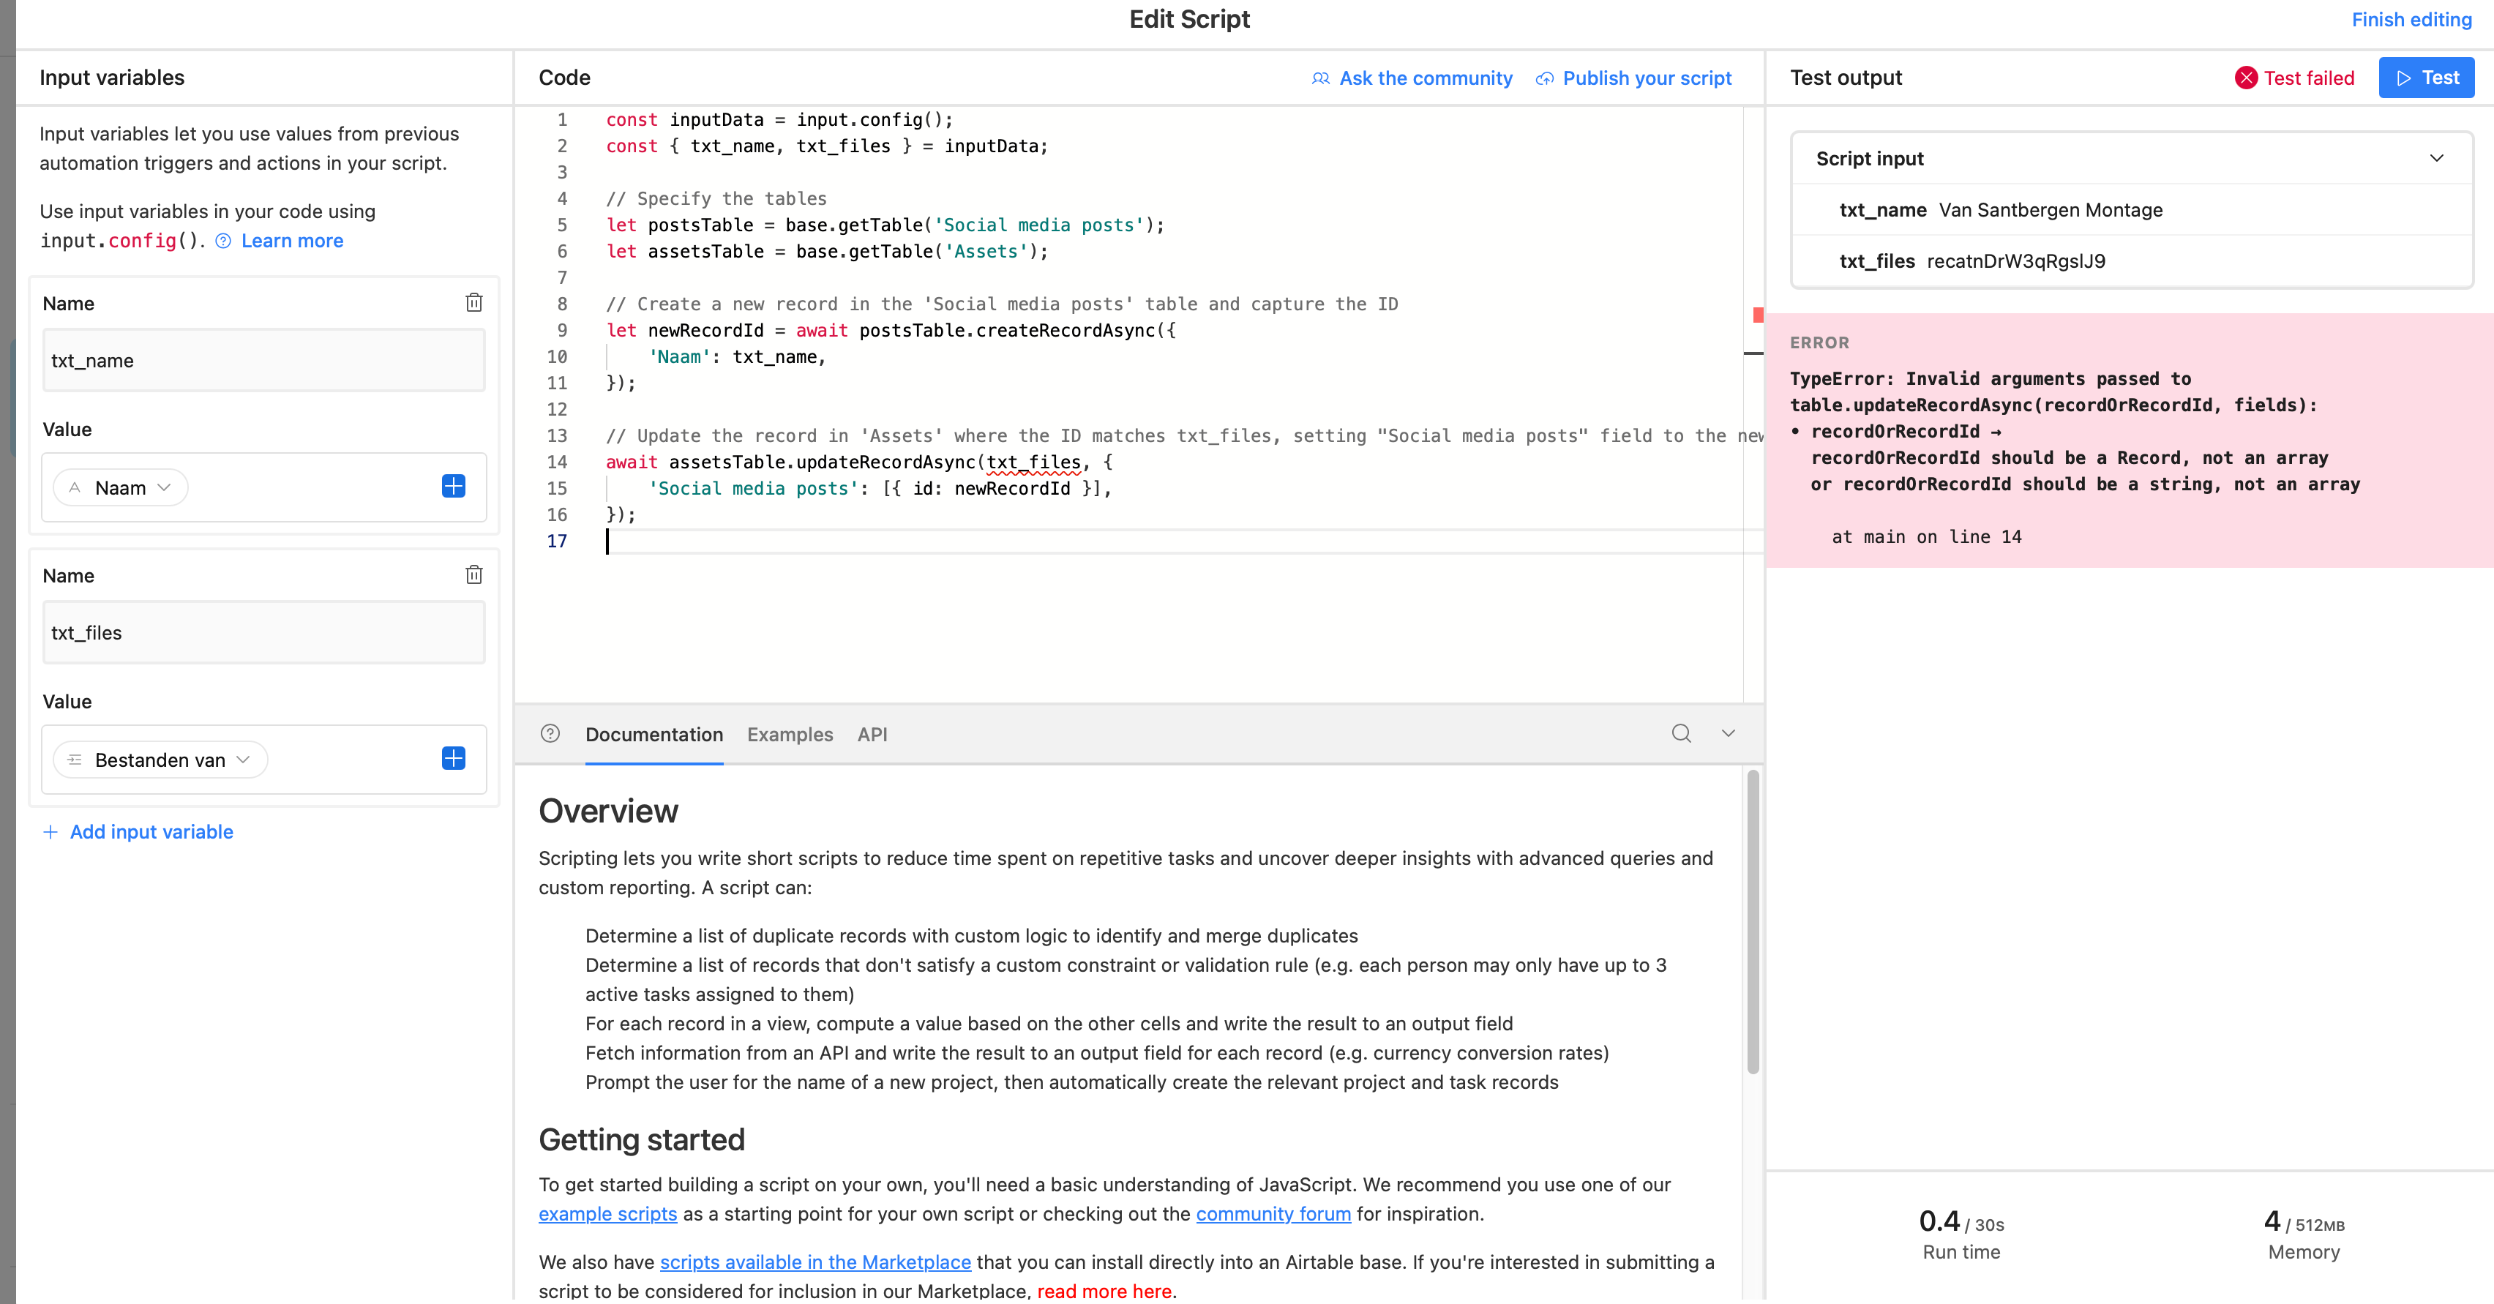
Task: Click Publish your script
Action: (1647, 78)
